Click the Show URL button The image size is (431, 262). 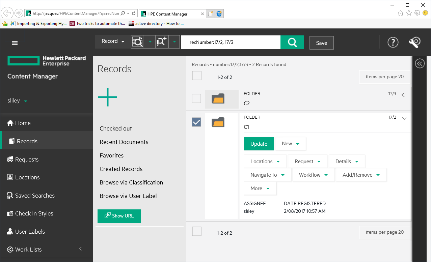pyautogui.click(x=119, y=216)
